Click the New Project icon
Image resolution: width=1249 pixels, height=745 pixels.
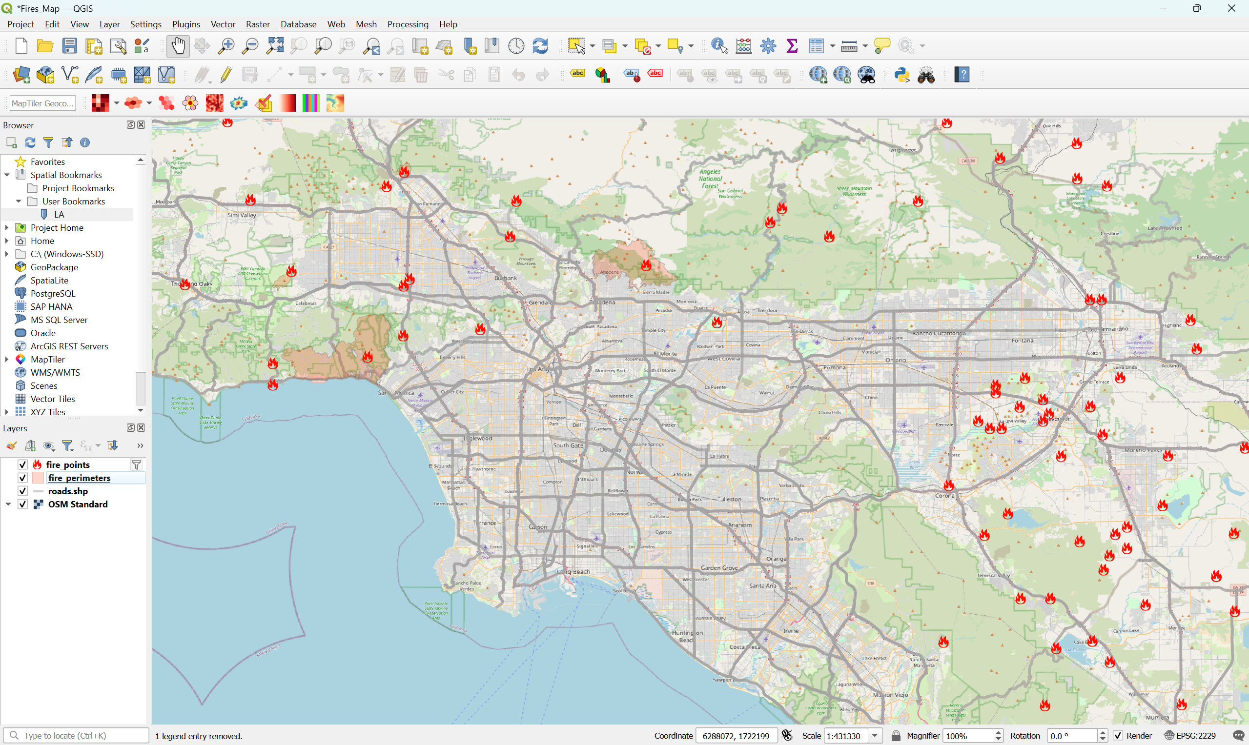point(21,46)
